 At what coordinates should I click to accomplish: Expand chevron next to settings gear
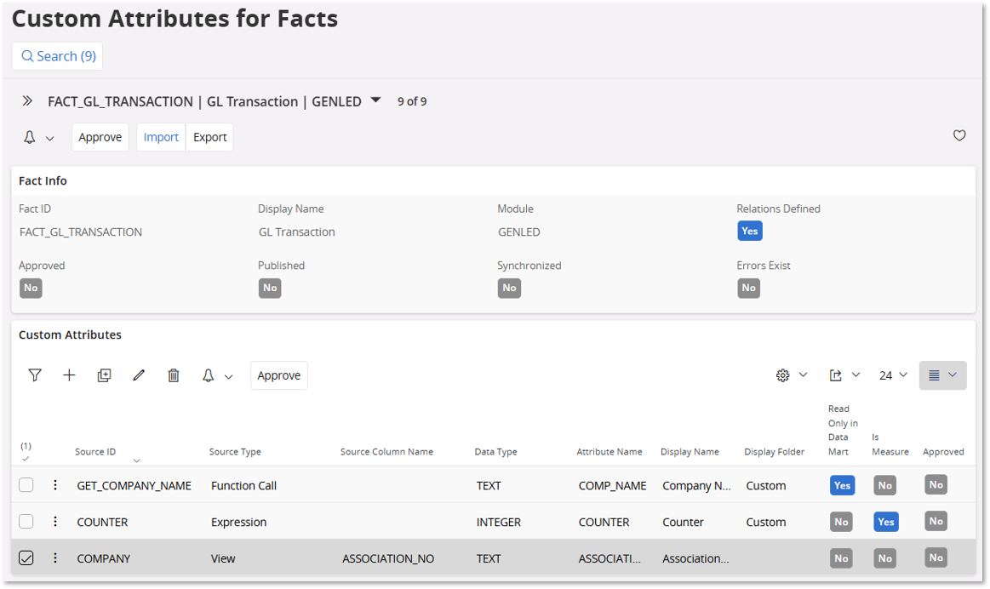803,375
